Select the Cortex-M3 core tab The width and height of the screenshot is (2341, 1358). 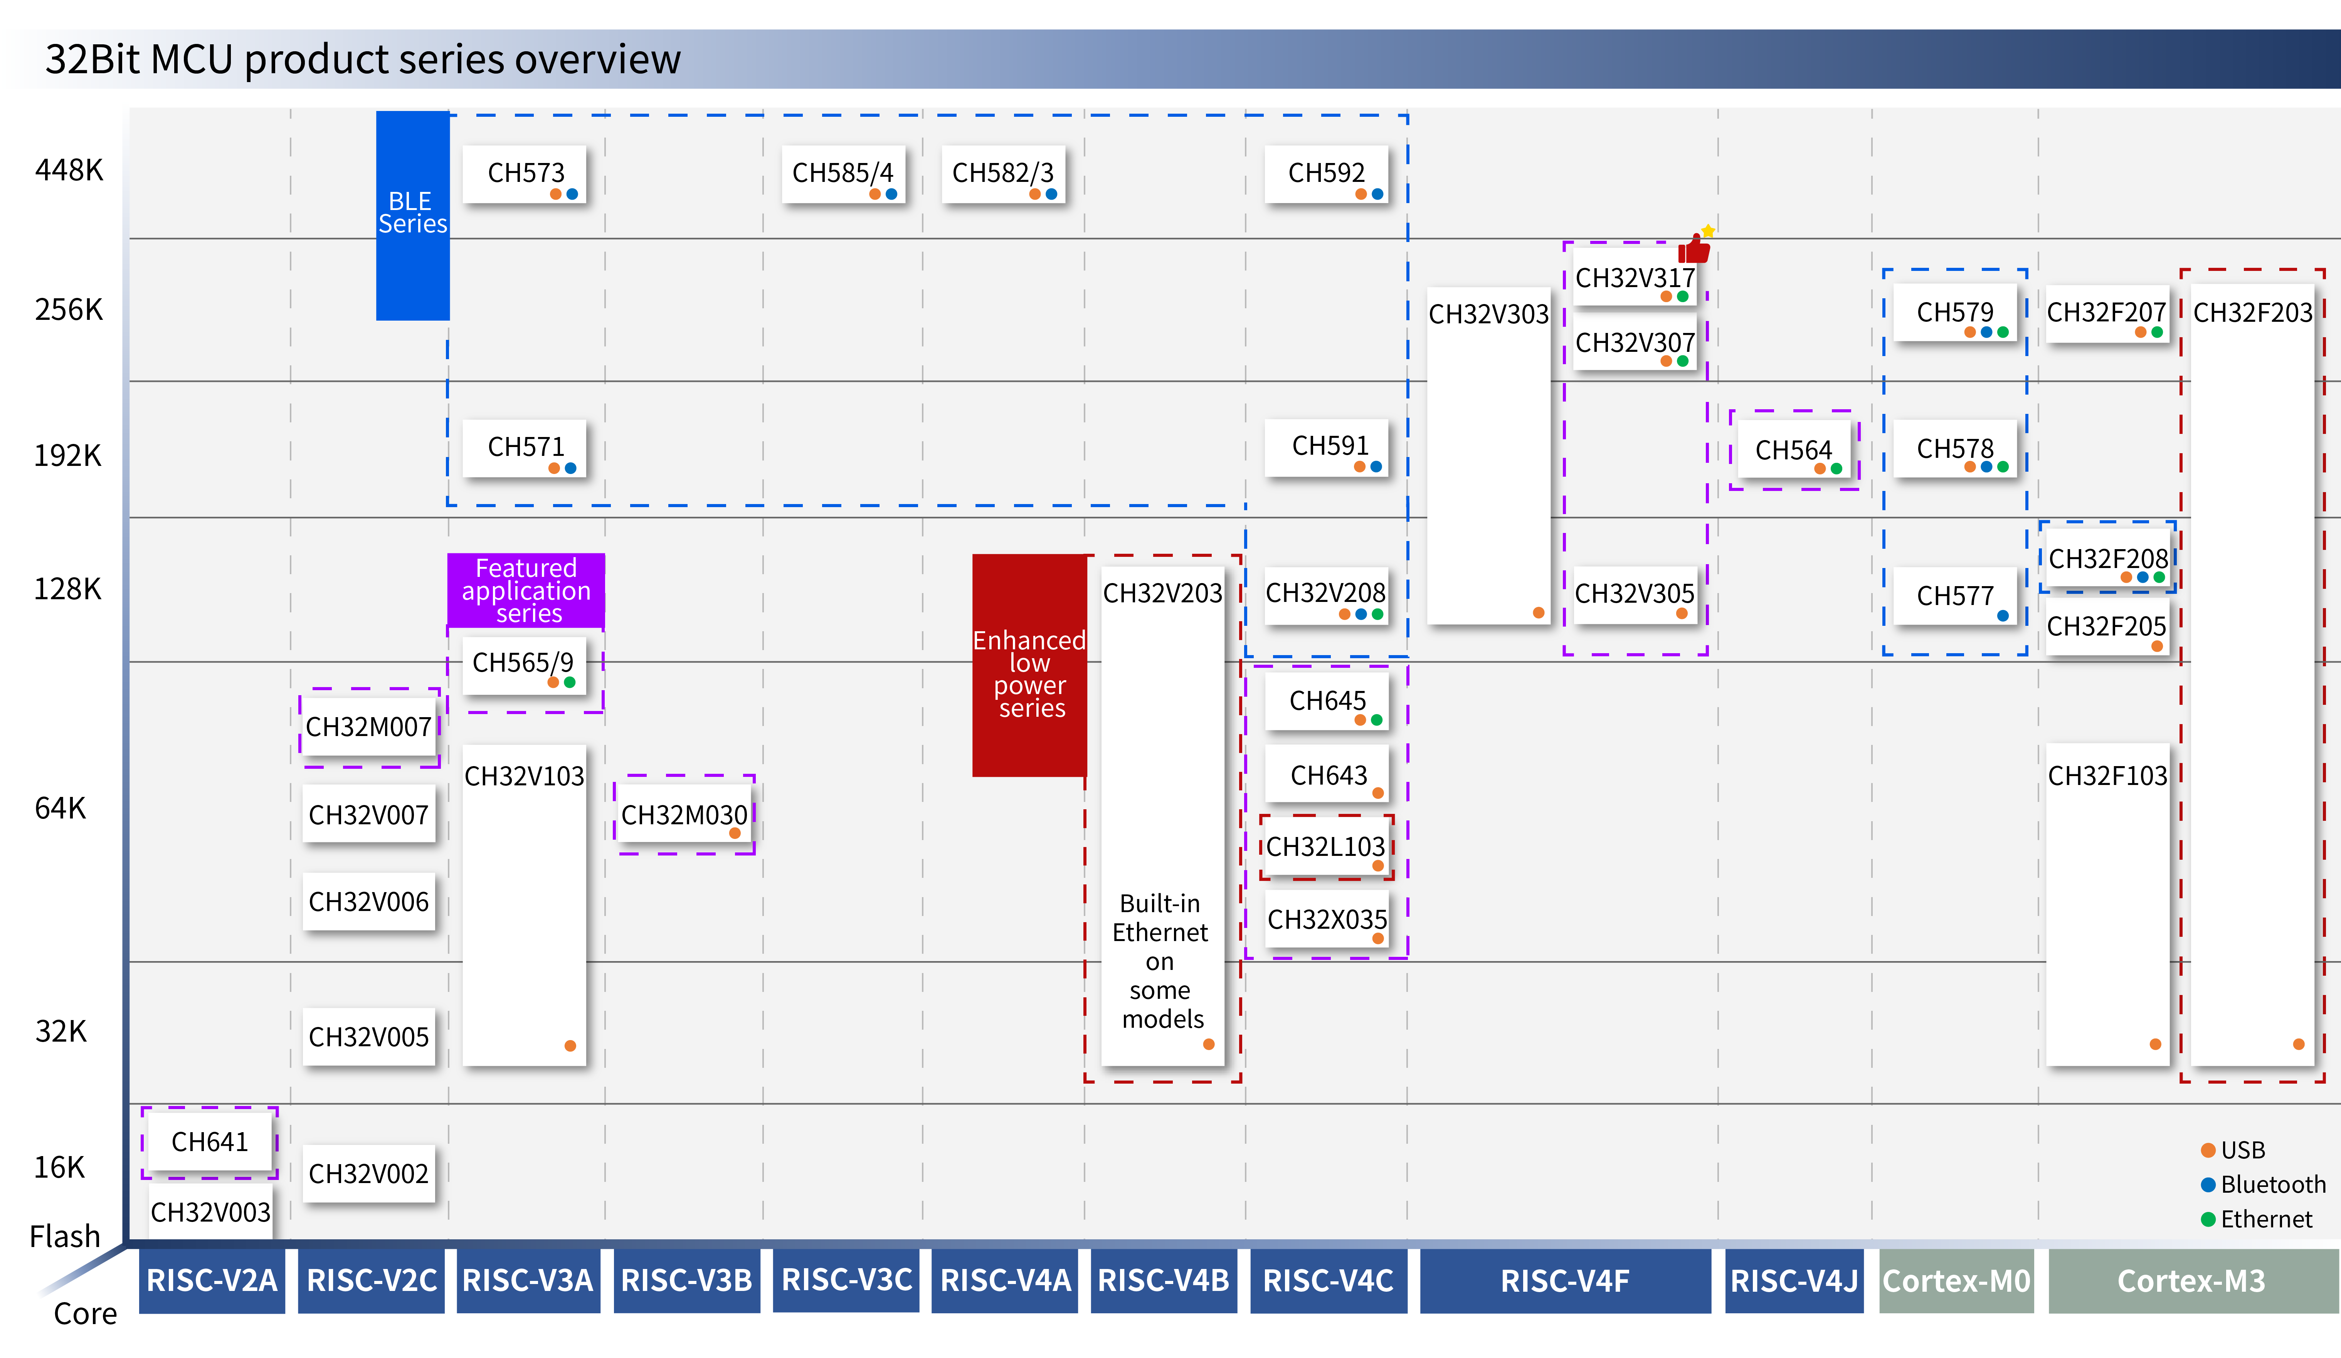pos(2192,1280)
